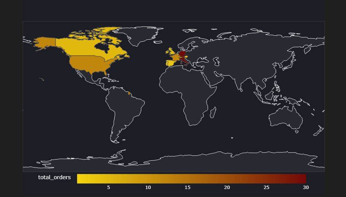Click the 20 tick label on colorbar
This screenshot has width=346, height=197.
pyautogui.click(x=227, y=188)
